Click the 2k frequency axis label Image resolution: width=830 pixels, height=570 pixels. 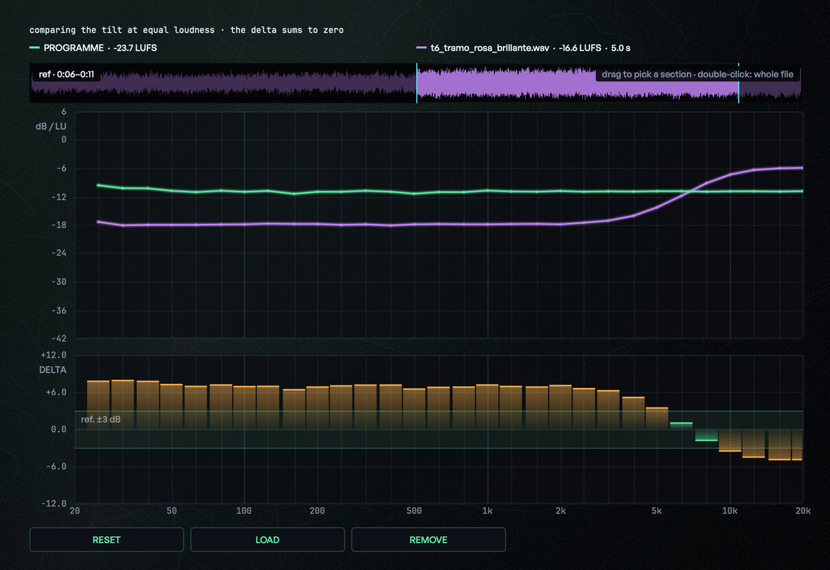tap(560, 511)
